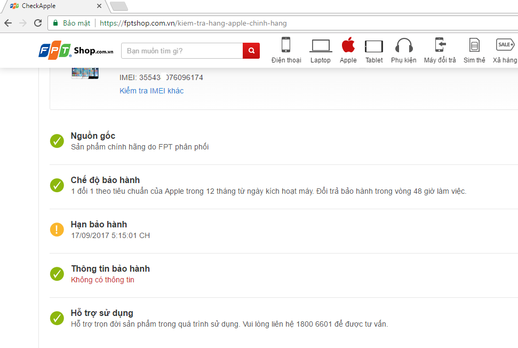Screen dimensions: 518x348
Task: Focus the Bạn muốn tìm gì search field
Action: (x=182, y=51)
